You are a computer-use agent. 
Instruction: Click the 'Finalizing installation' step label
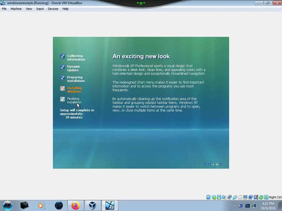coord(74,101)
